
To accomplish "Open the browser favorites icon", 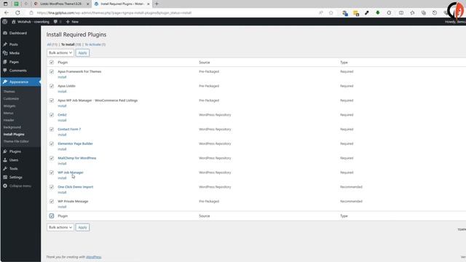I will click(412, 13).
